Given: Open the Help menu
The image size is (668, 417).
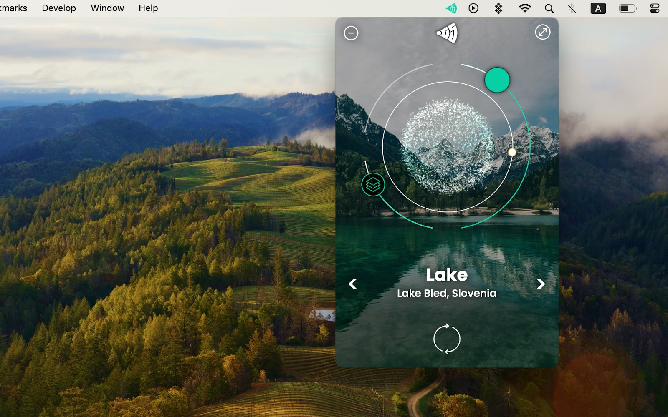Looking at the screenshot, I should click(148, 8).
